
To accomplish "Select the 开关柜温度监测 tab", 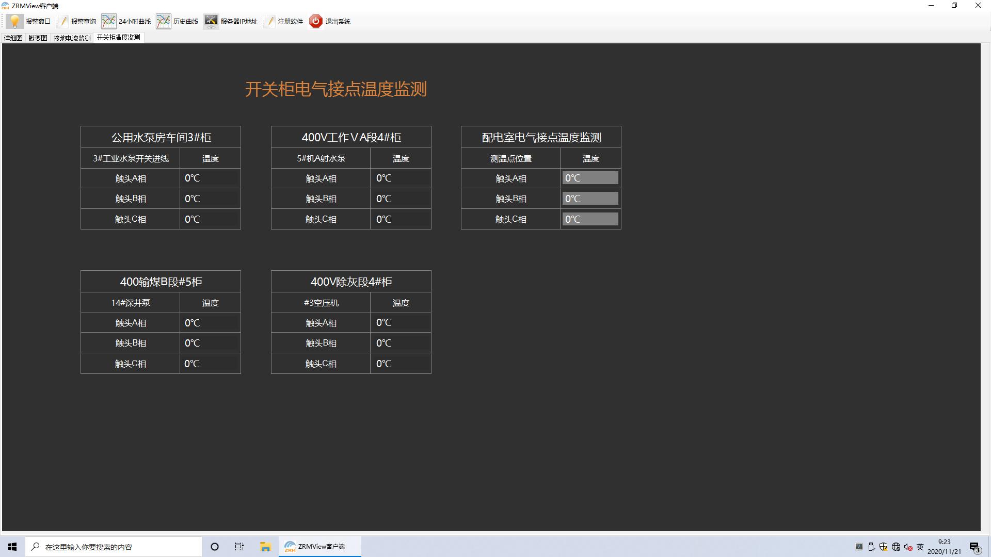I will point(118,38).
